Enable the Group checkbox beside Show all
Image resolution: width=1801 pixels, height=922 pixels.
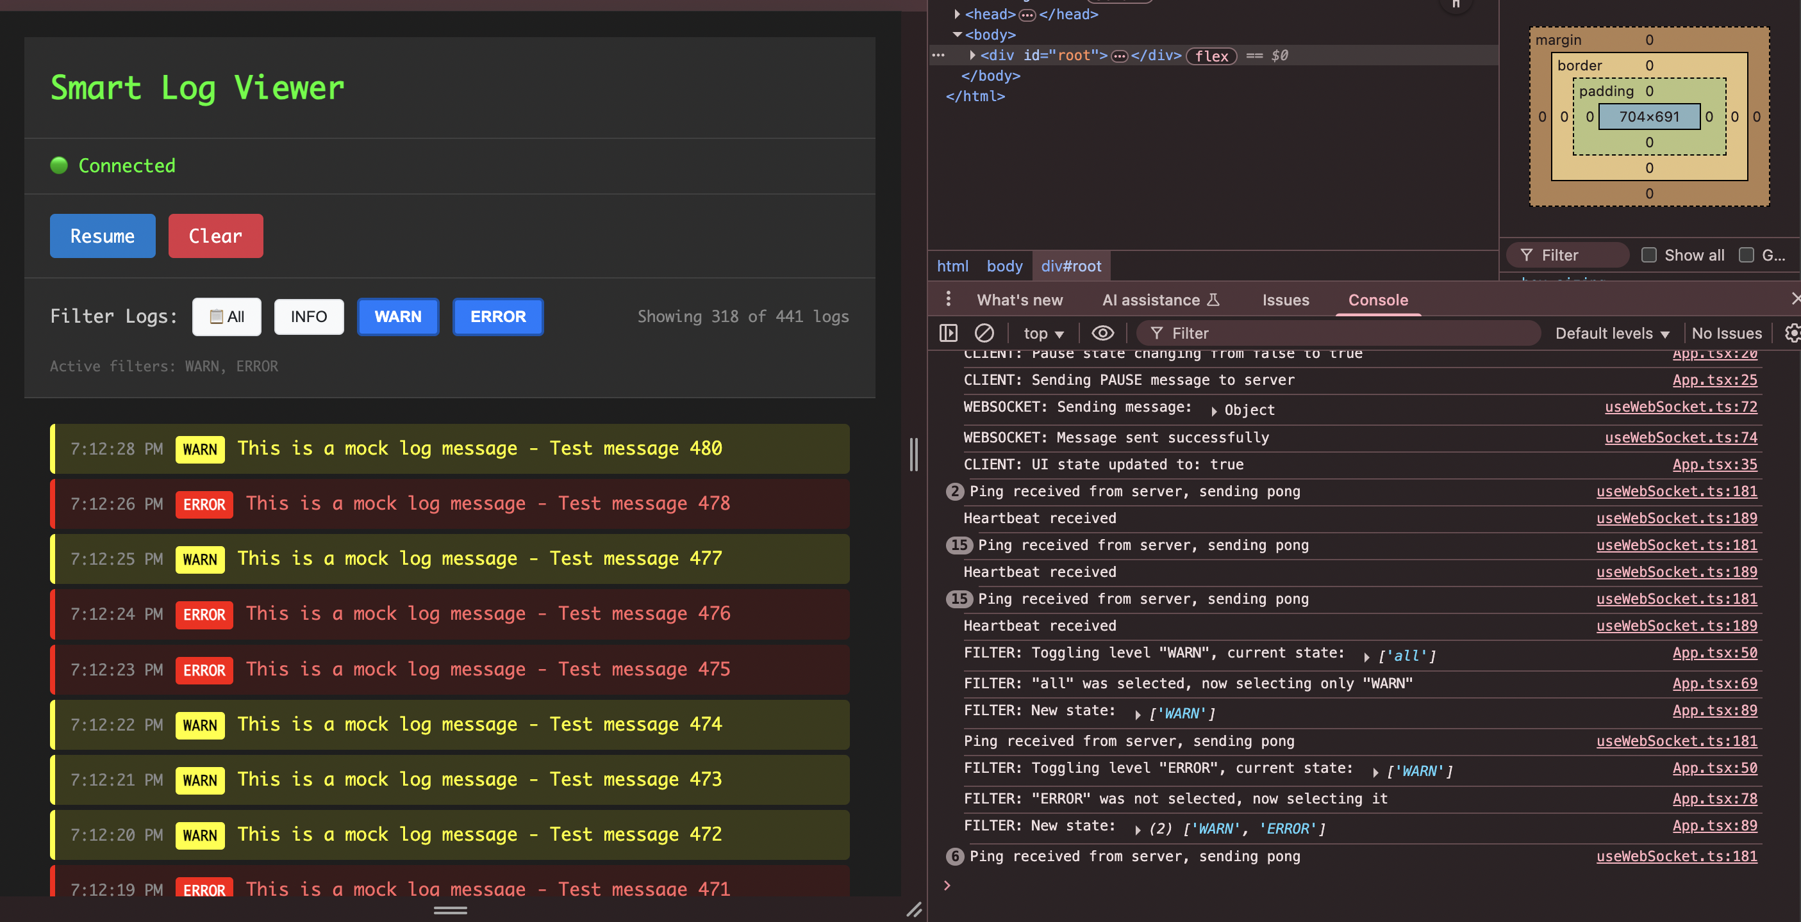(x=1746, y=255)
